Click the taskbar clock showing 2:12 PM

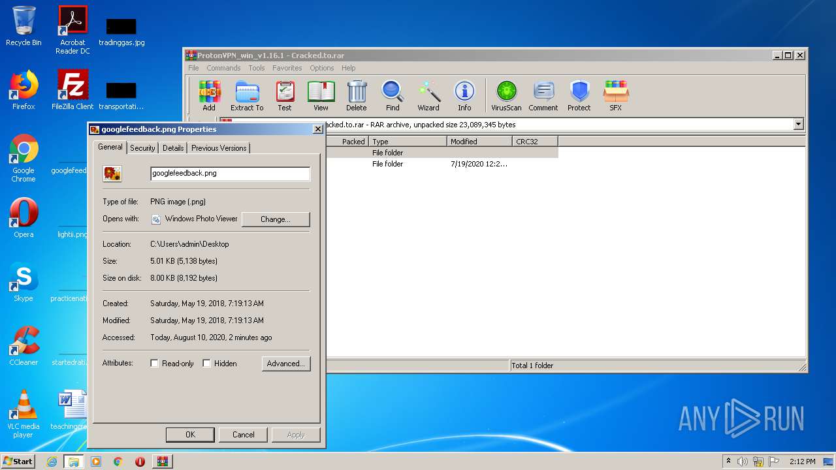(802, 462)
